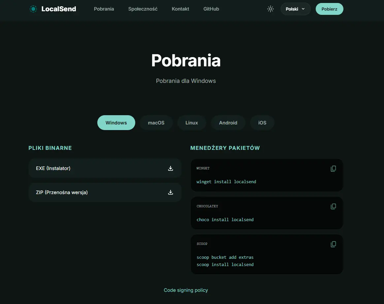Copy the scoop install commands
This screenshot has height=304, width=384.
pyautogui.click(x=333, y=244)
